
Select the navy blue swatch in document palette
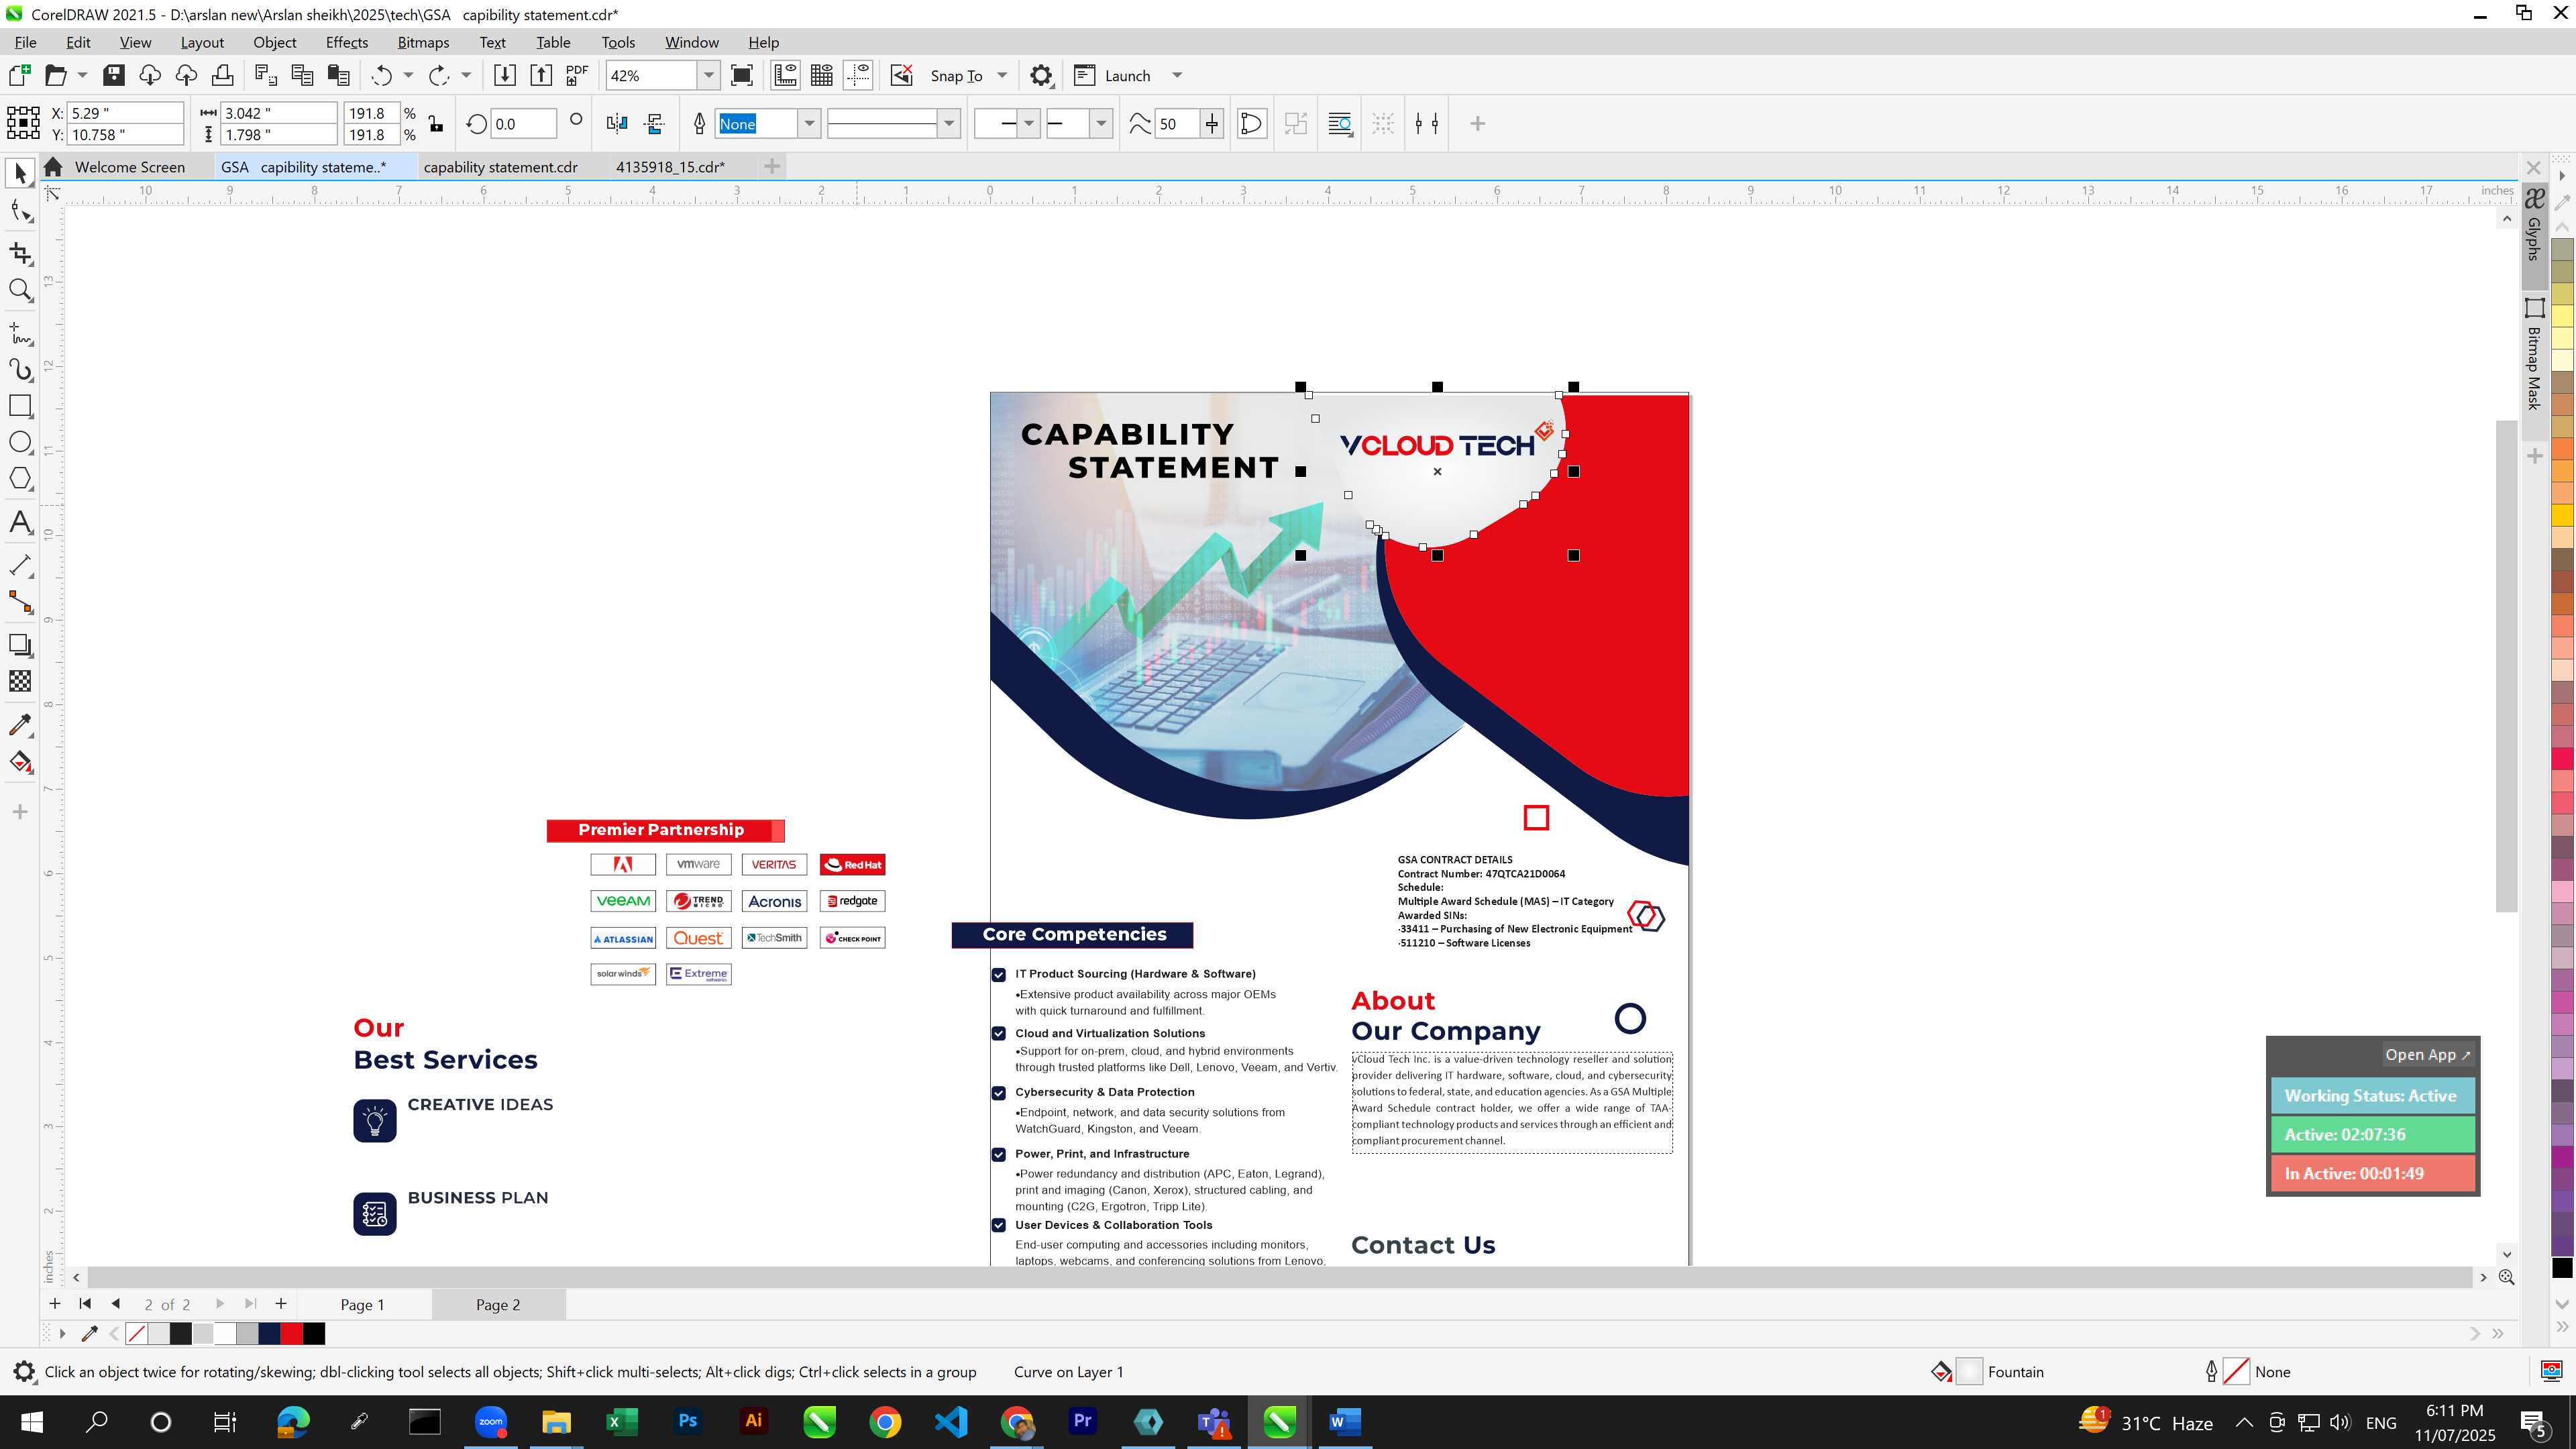pos(269,1334)
